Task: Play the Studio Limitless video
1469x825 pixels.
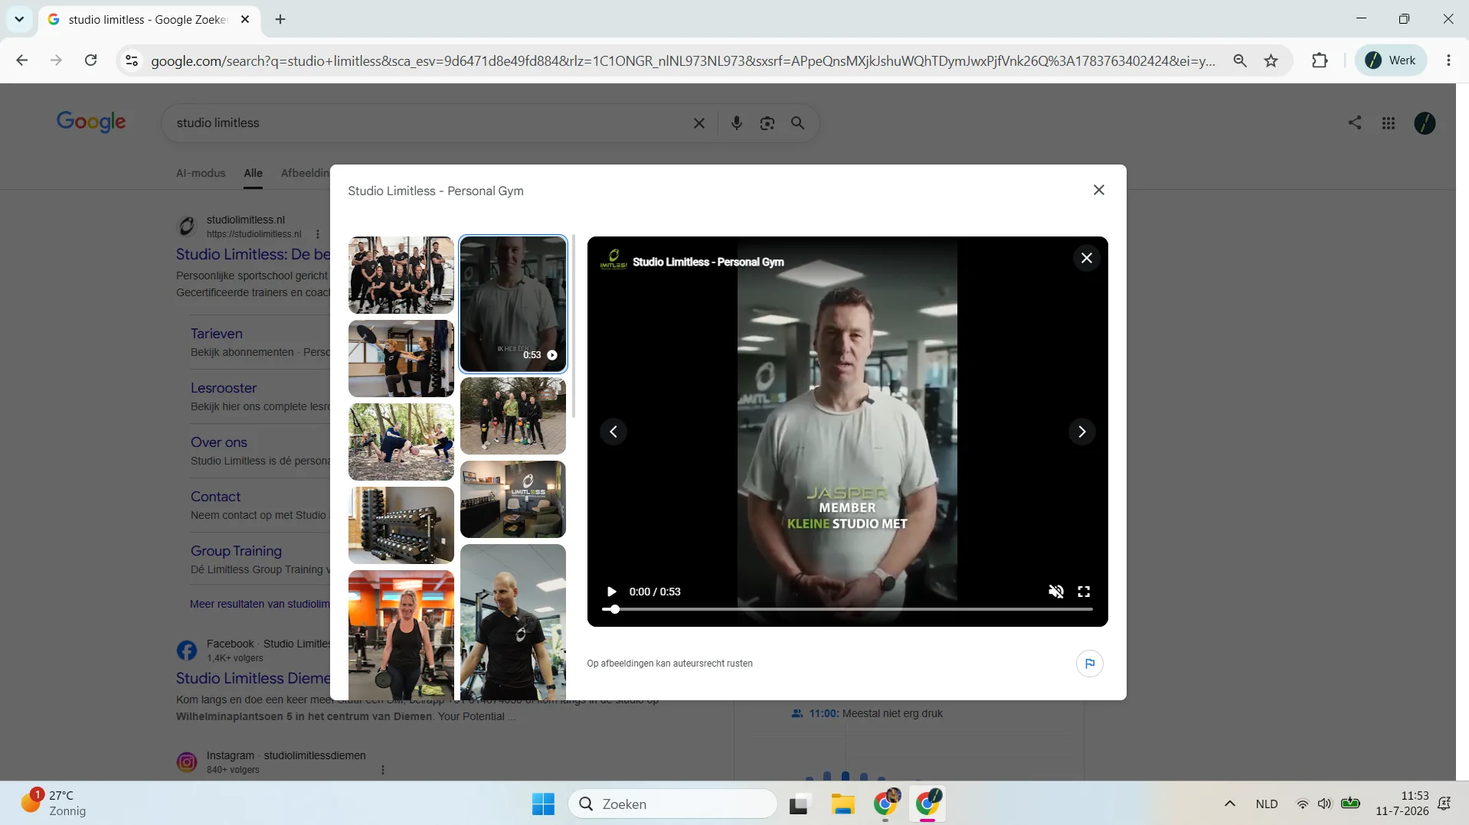Action: pyautogui.click(x=611, y=592)
